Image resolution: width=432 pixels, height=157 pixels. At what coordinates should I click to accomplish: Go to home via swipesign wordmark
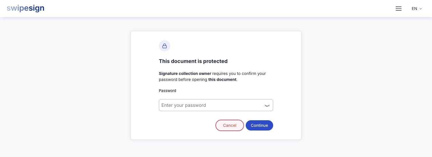(25, 9)
